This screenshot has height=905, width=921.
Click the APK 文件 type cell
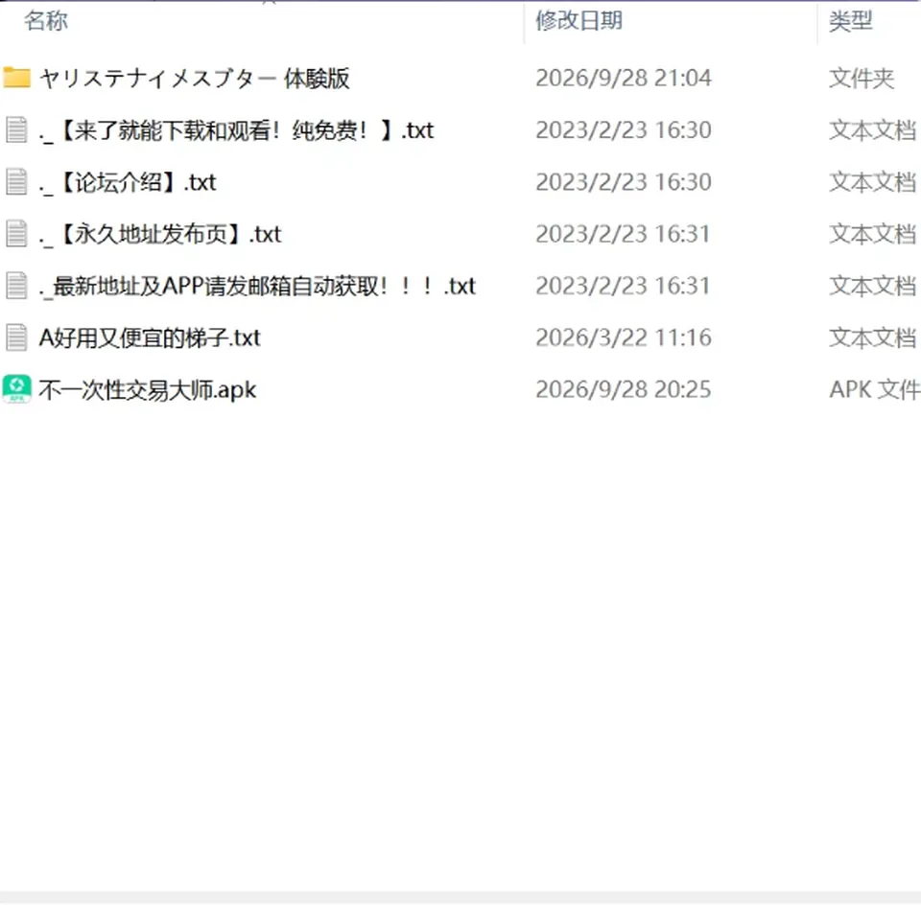tap(875, 389)
